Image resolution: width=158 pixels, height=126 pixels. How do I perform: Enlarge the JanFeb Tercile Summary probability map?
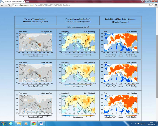(120, 105)
